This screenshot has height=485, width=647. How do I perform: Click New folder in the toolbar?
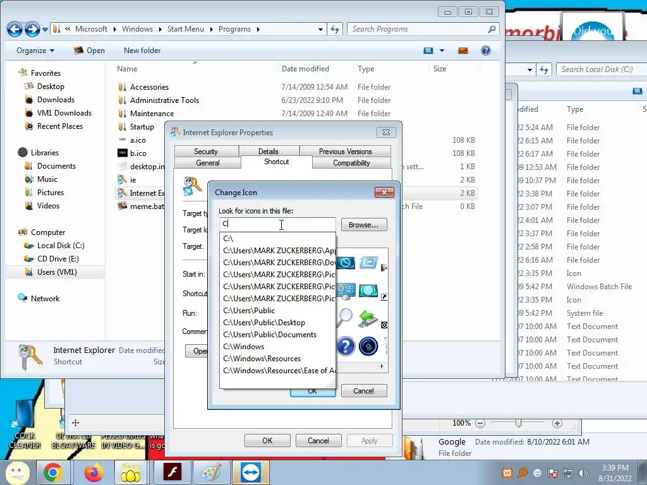click(142, 51)
